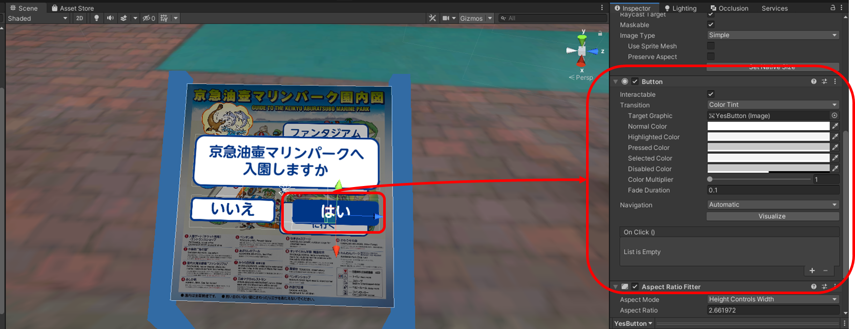The width and height of the screenshot is (855, 329).
Task: Open Inspector panel three-dot menu
Action: (x=843, y=7)
